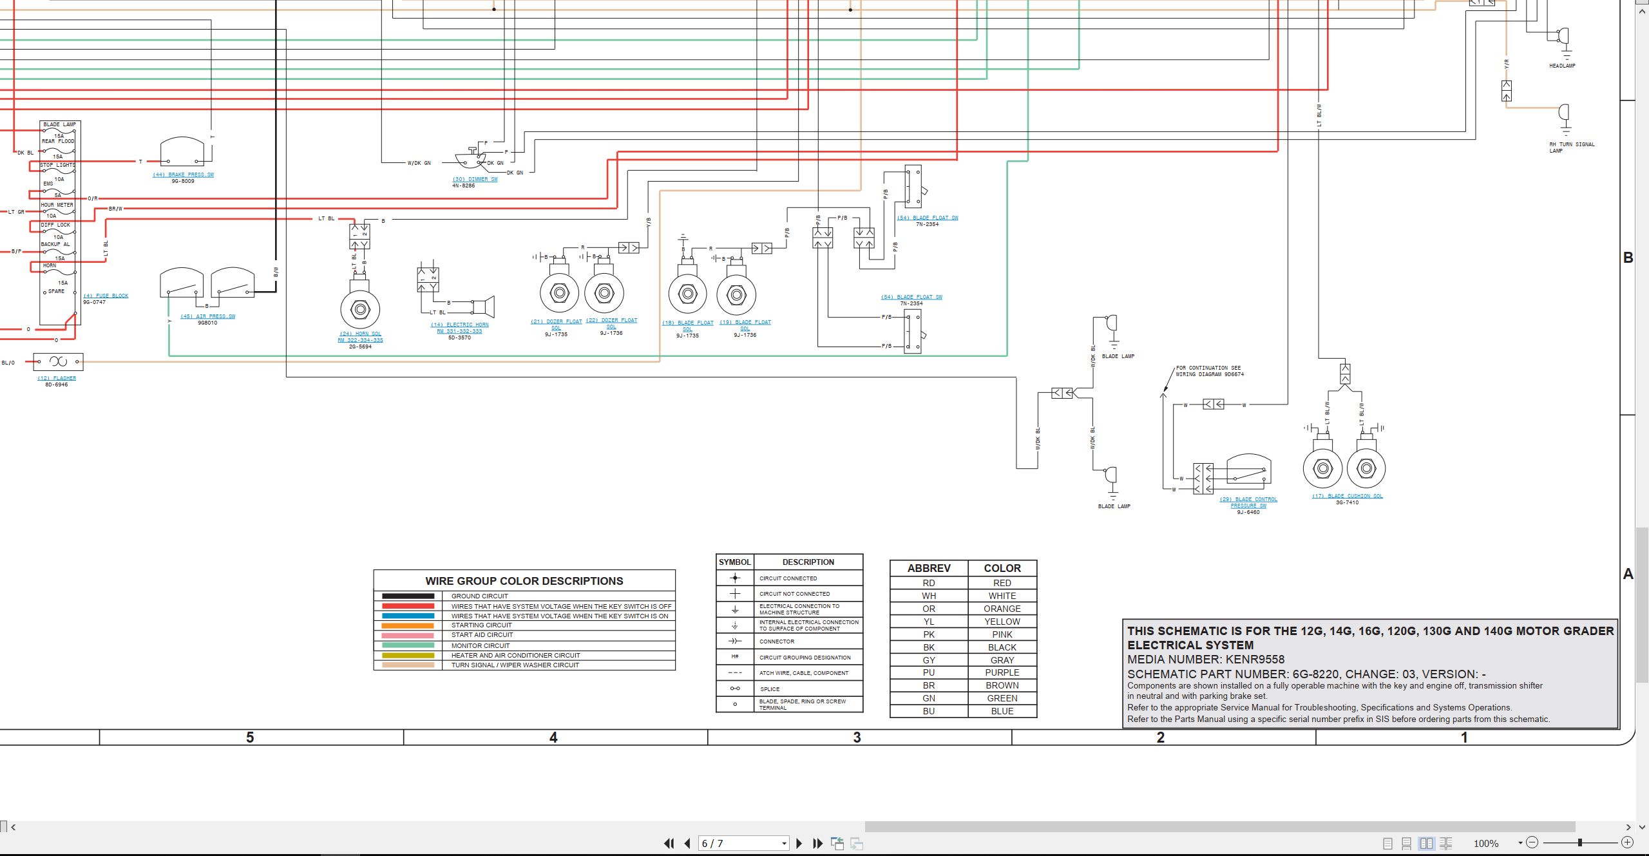Click the horizontal scrollbar thumb
Viewport: 1649px width, 856px height.
pos(1219,827)
